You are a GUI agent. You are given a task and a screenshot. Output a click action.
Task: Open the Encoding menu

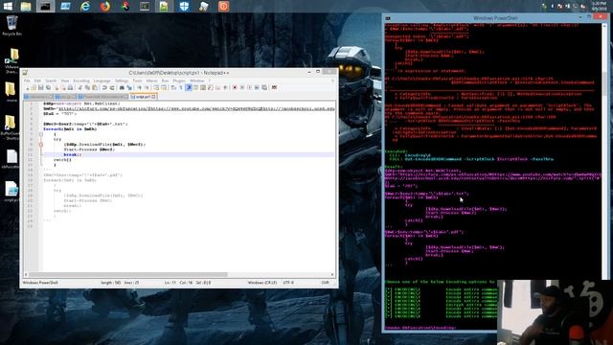(x=81, y=80)
